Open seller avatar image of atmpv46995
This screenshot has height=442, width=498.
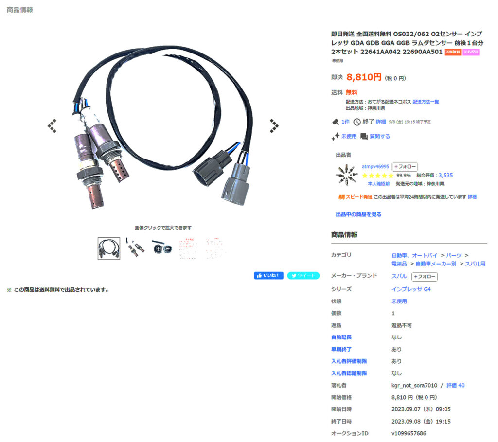click(346, 175)
